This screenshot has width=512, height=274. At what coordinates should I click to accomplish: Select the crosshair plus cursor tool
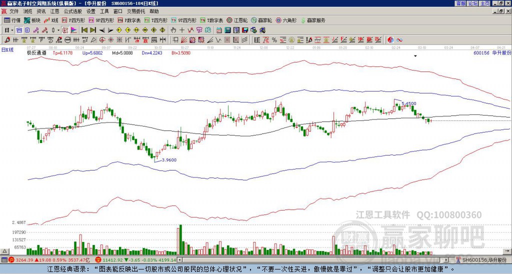click(x=182, y=30)
